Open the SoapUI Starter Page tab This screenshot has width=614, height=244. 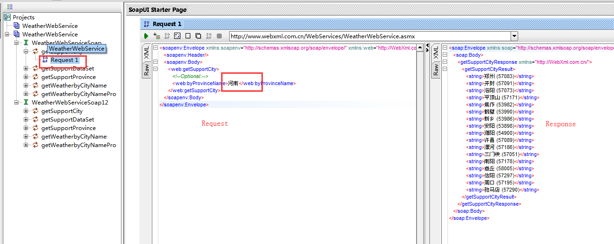click(x=158, y=9)
